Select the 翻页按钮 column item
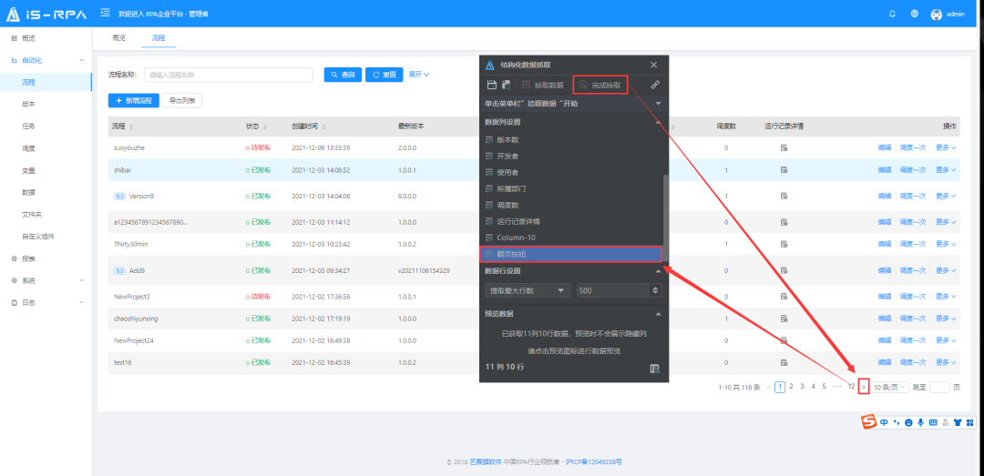This screenshot has height=476, width=984. 572,255
